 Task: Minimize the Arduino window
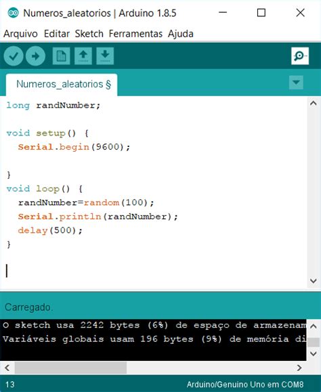tap(223, 12)
